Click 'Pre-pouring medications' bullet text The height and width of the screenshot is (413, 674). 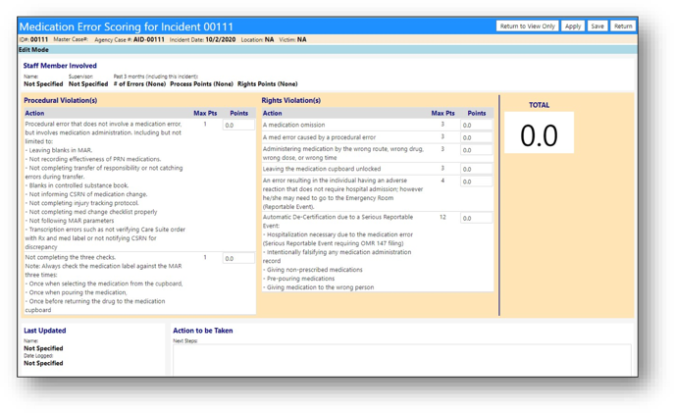pyautogui.click(x=300, y=279)
